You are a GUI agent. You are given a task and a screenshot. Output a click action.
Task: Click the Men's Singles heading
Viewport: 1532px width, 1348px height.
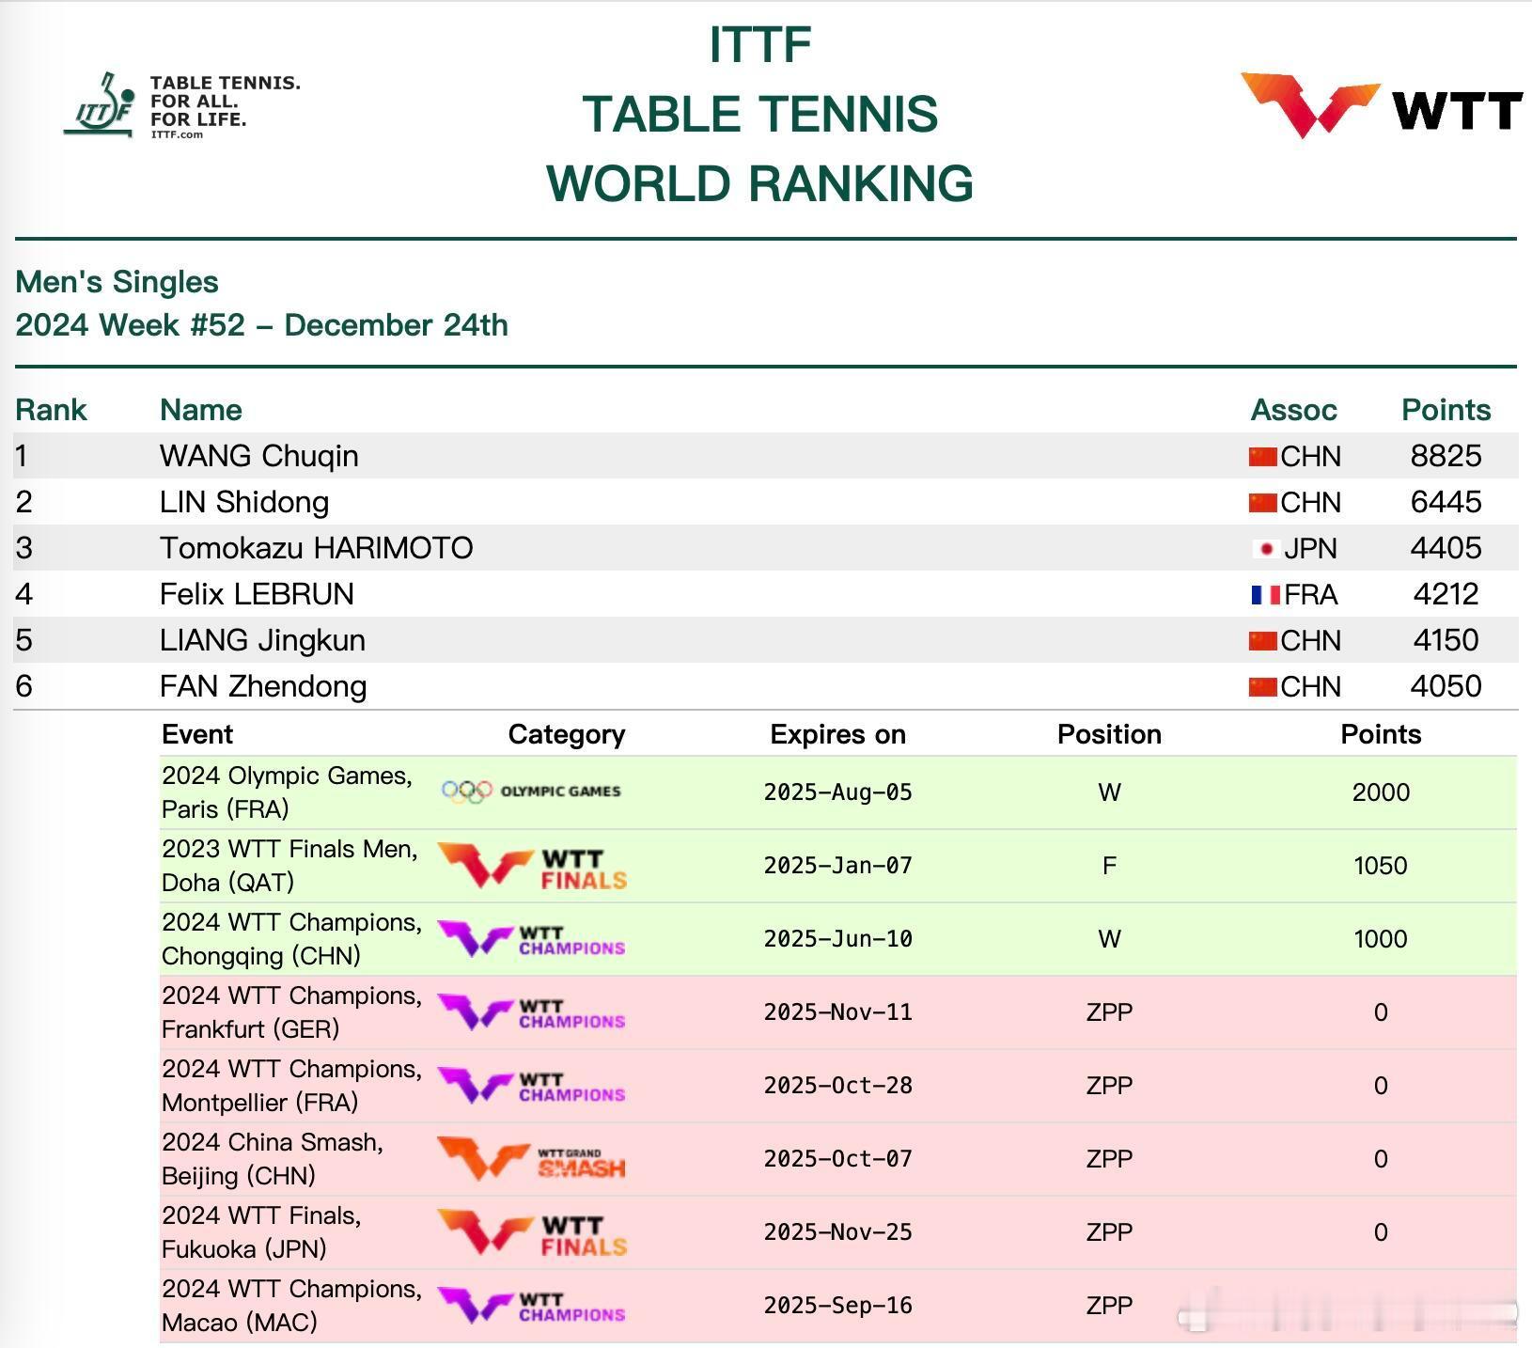pos(117,282)
